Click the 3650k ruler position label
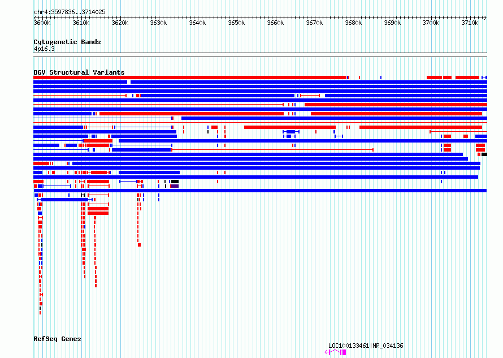 tap(236, 23)
